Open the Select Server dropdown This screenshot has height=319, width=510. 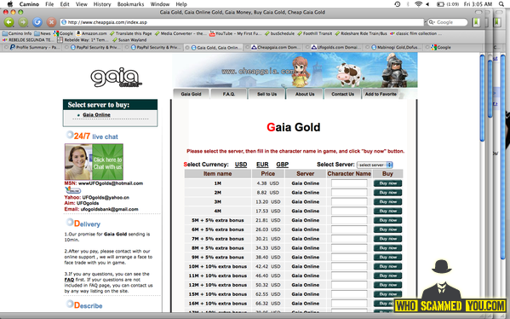point(375,165)
